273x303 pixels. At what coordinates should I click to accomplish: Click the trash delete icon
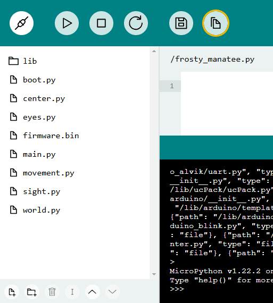52,292
